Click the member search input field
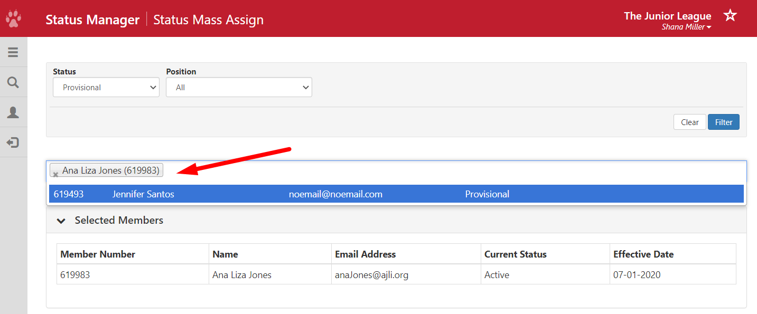 coord(370,170)
